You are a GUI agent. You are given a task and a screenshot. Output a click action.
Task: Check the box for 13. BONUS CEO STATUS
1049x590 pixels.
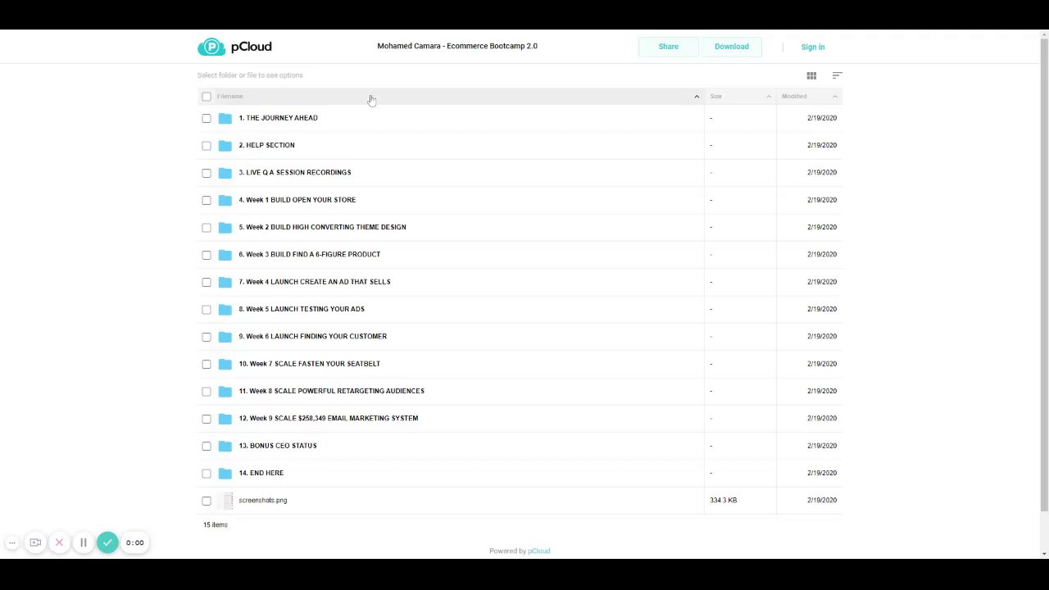click(207, 446)
